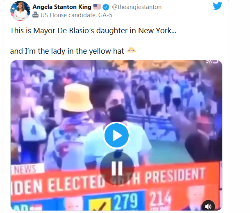Click the cast icon on video corner
This screenshot has width=250, height=213.
tap(212, 61)
